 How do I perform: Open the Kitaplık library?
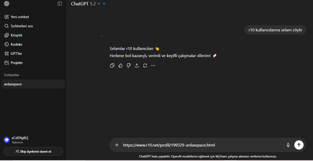(x=33, y=35)
